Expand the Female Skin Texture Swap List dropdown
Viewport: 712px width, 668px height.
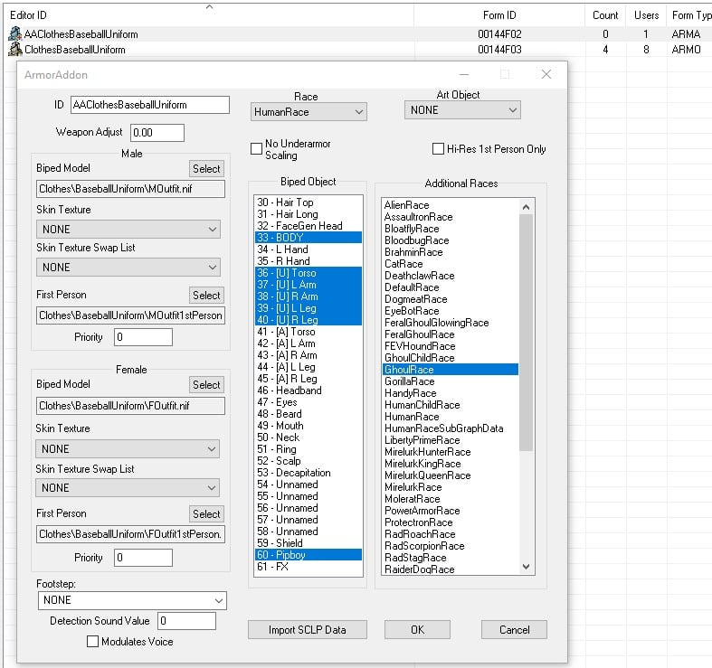pyautogui.click(x=128, y=488)
